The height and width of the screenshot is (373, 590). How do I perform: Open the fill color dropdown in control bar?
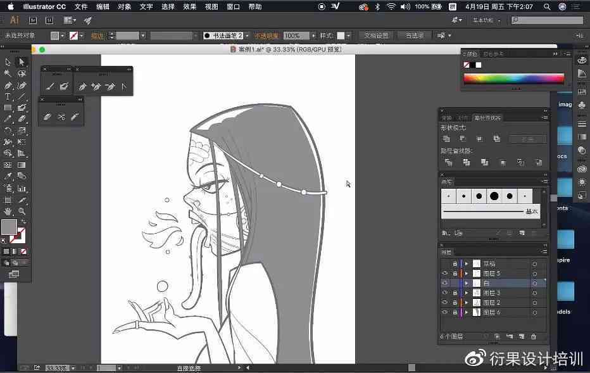tap(63, 35)
